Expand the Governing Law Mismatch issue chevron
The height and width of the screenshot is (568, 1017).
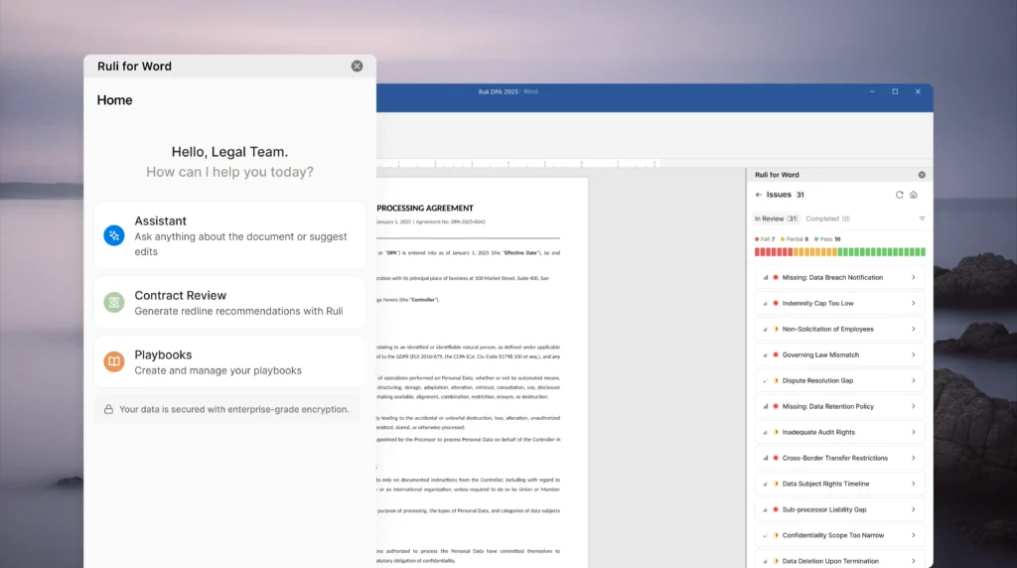coord(913,355)
